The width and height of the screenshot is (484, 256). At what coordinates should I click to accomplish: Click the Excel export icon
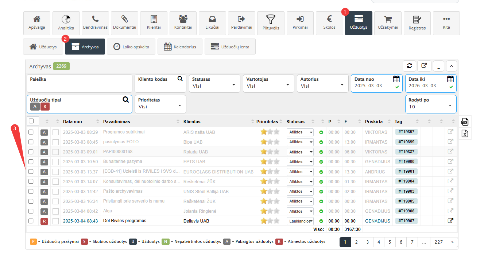click(465, 134)
